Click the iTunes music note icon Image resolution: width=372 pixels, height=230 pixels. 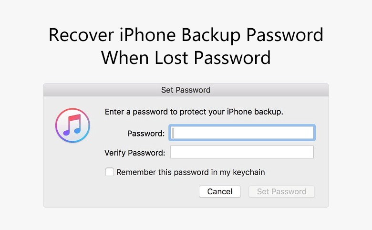click(72, 125)
